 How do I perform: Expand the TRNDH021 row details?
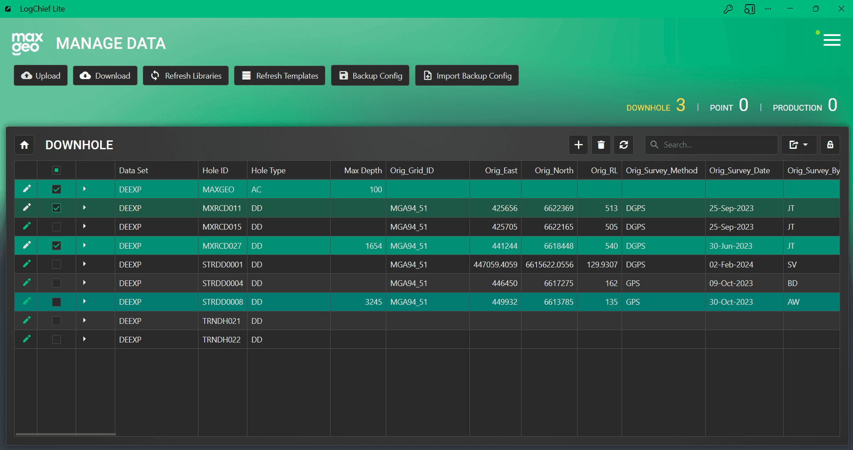point(84,320)
